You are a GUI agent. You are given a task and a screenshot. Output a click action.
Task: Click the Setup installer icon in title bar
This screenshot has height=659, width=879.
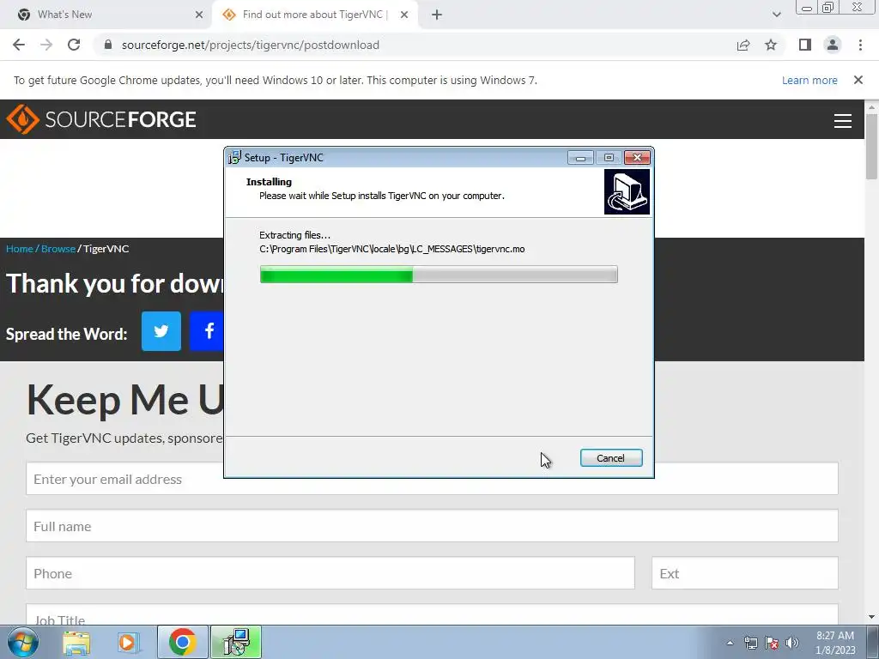(235, 158)
